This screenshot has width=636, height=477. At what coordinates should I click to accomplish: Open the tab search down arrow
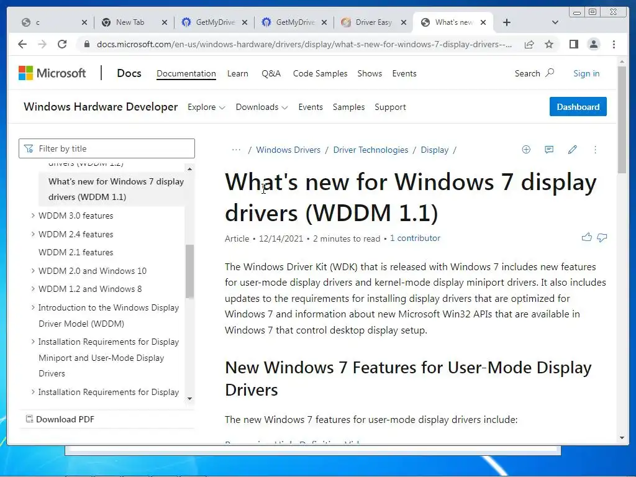click(x=555, y=22)
